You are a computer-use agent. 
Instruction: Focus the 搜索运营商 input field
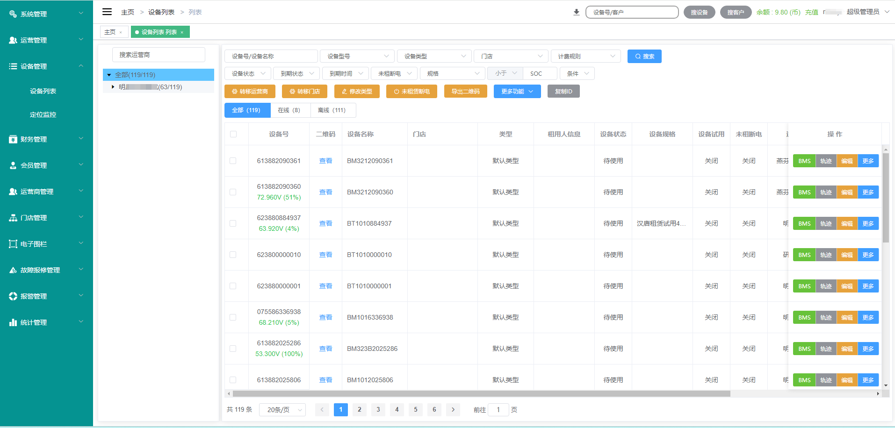tap(159, 55)
